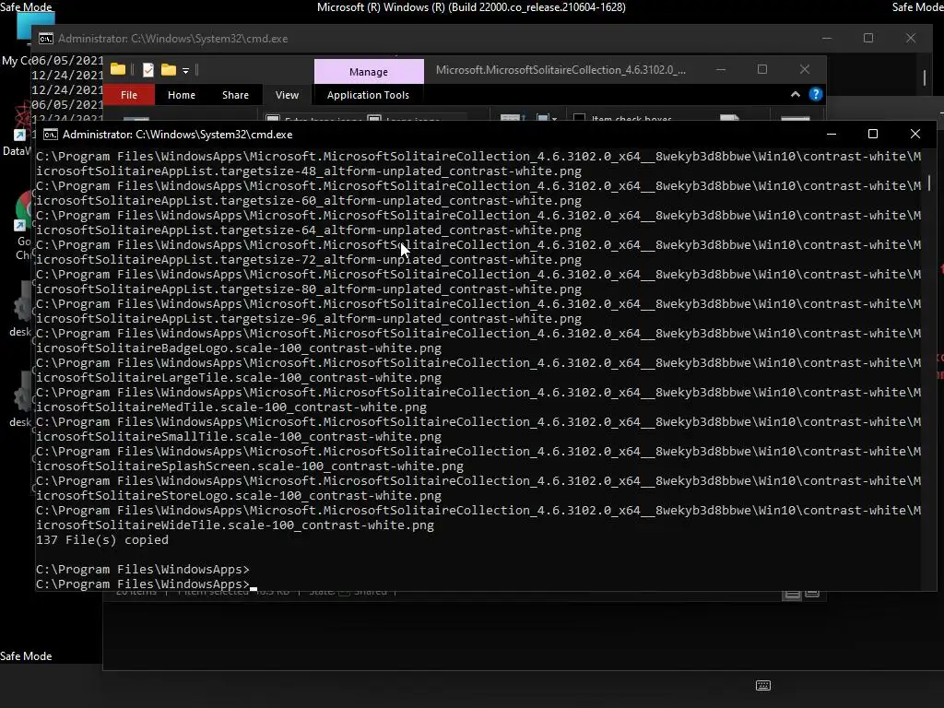Maximize the background cmd.exe window
This screenshot has height=708, width=944.
tap(868, 38)
